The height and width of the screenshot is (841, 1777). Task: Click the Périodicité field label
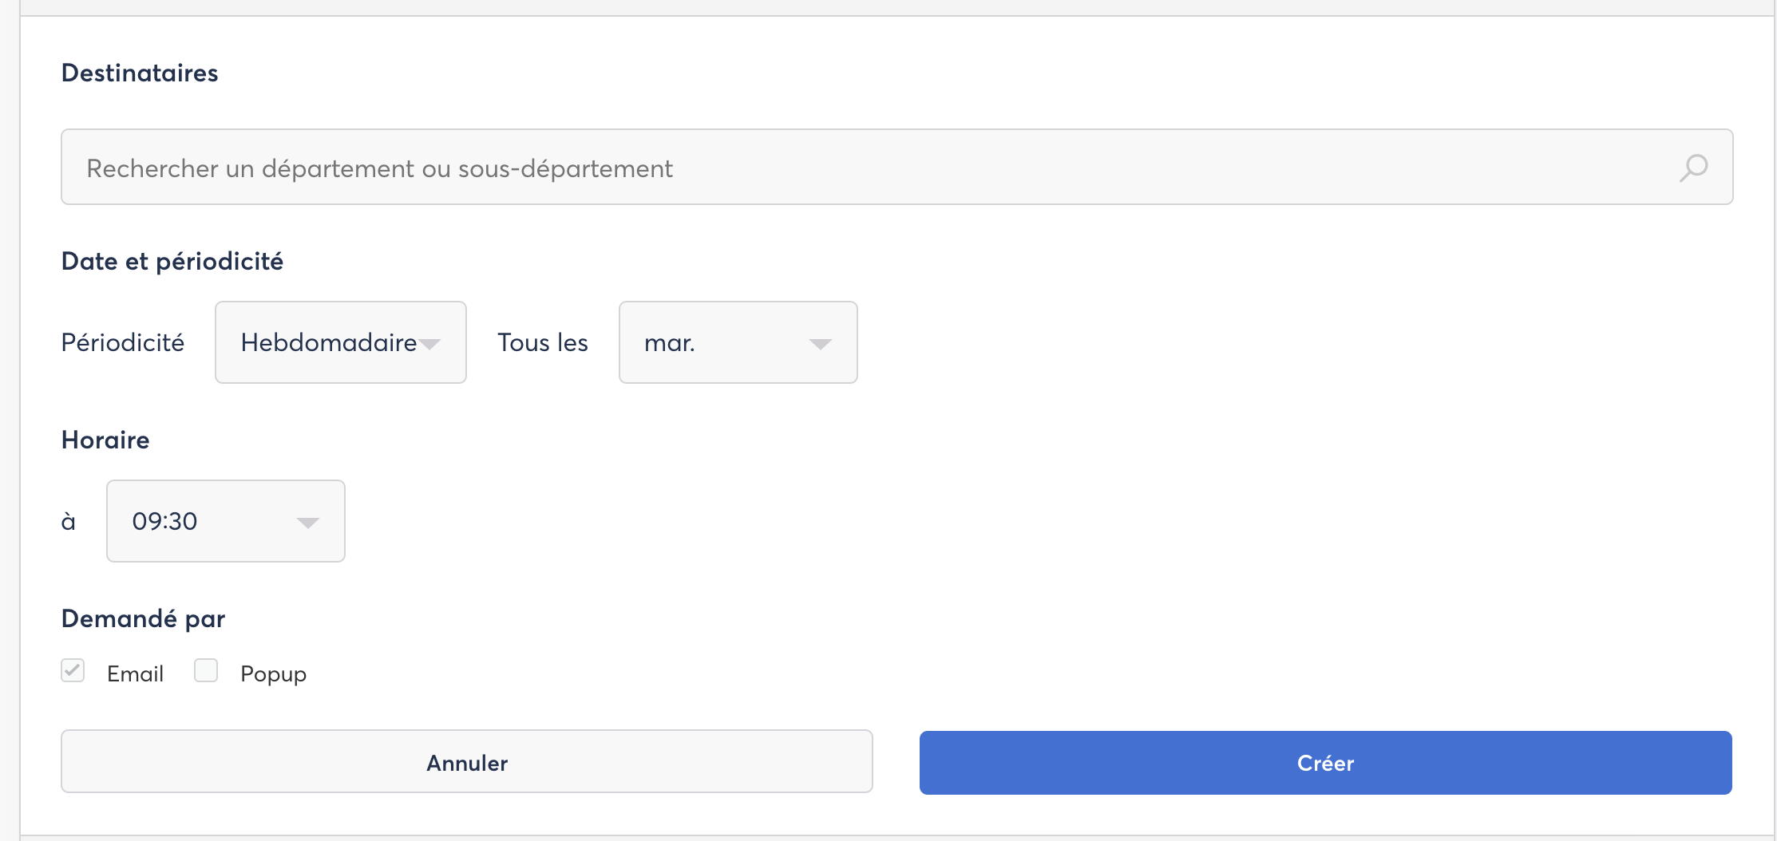pyautogui.click(x=123, y=342)
